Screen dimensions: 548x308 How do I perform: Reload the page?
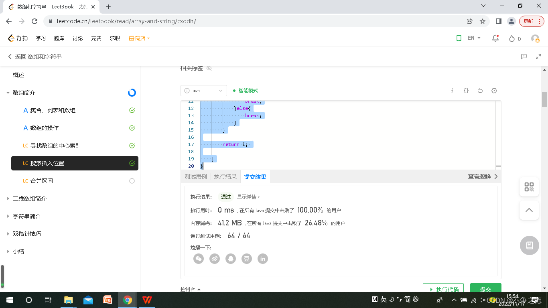coord(35,21)
